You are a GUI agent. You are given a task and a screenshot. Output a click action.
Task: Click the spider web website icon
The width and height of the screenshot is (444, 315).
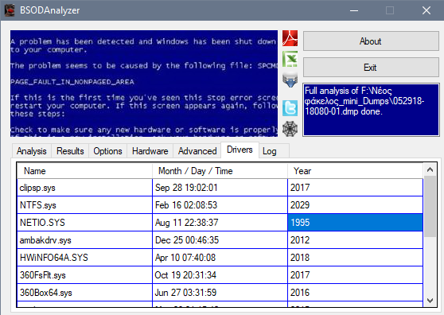(x=290, y=129)
